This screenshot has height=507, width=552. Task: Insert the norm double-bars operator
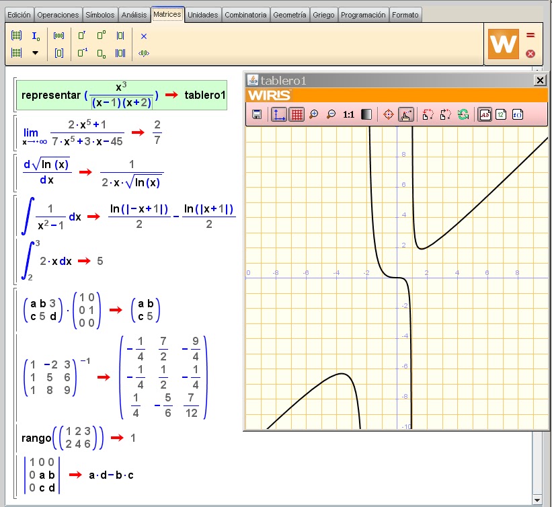pyautogui.click(x=120, y=53)
